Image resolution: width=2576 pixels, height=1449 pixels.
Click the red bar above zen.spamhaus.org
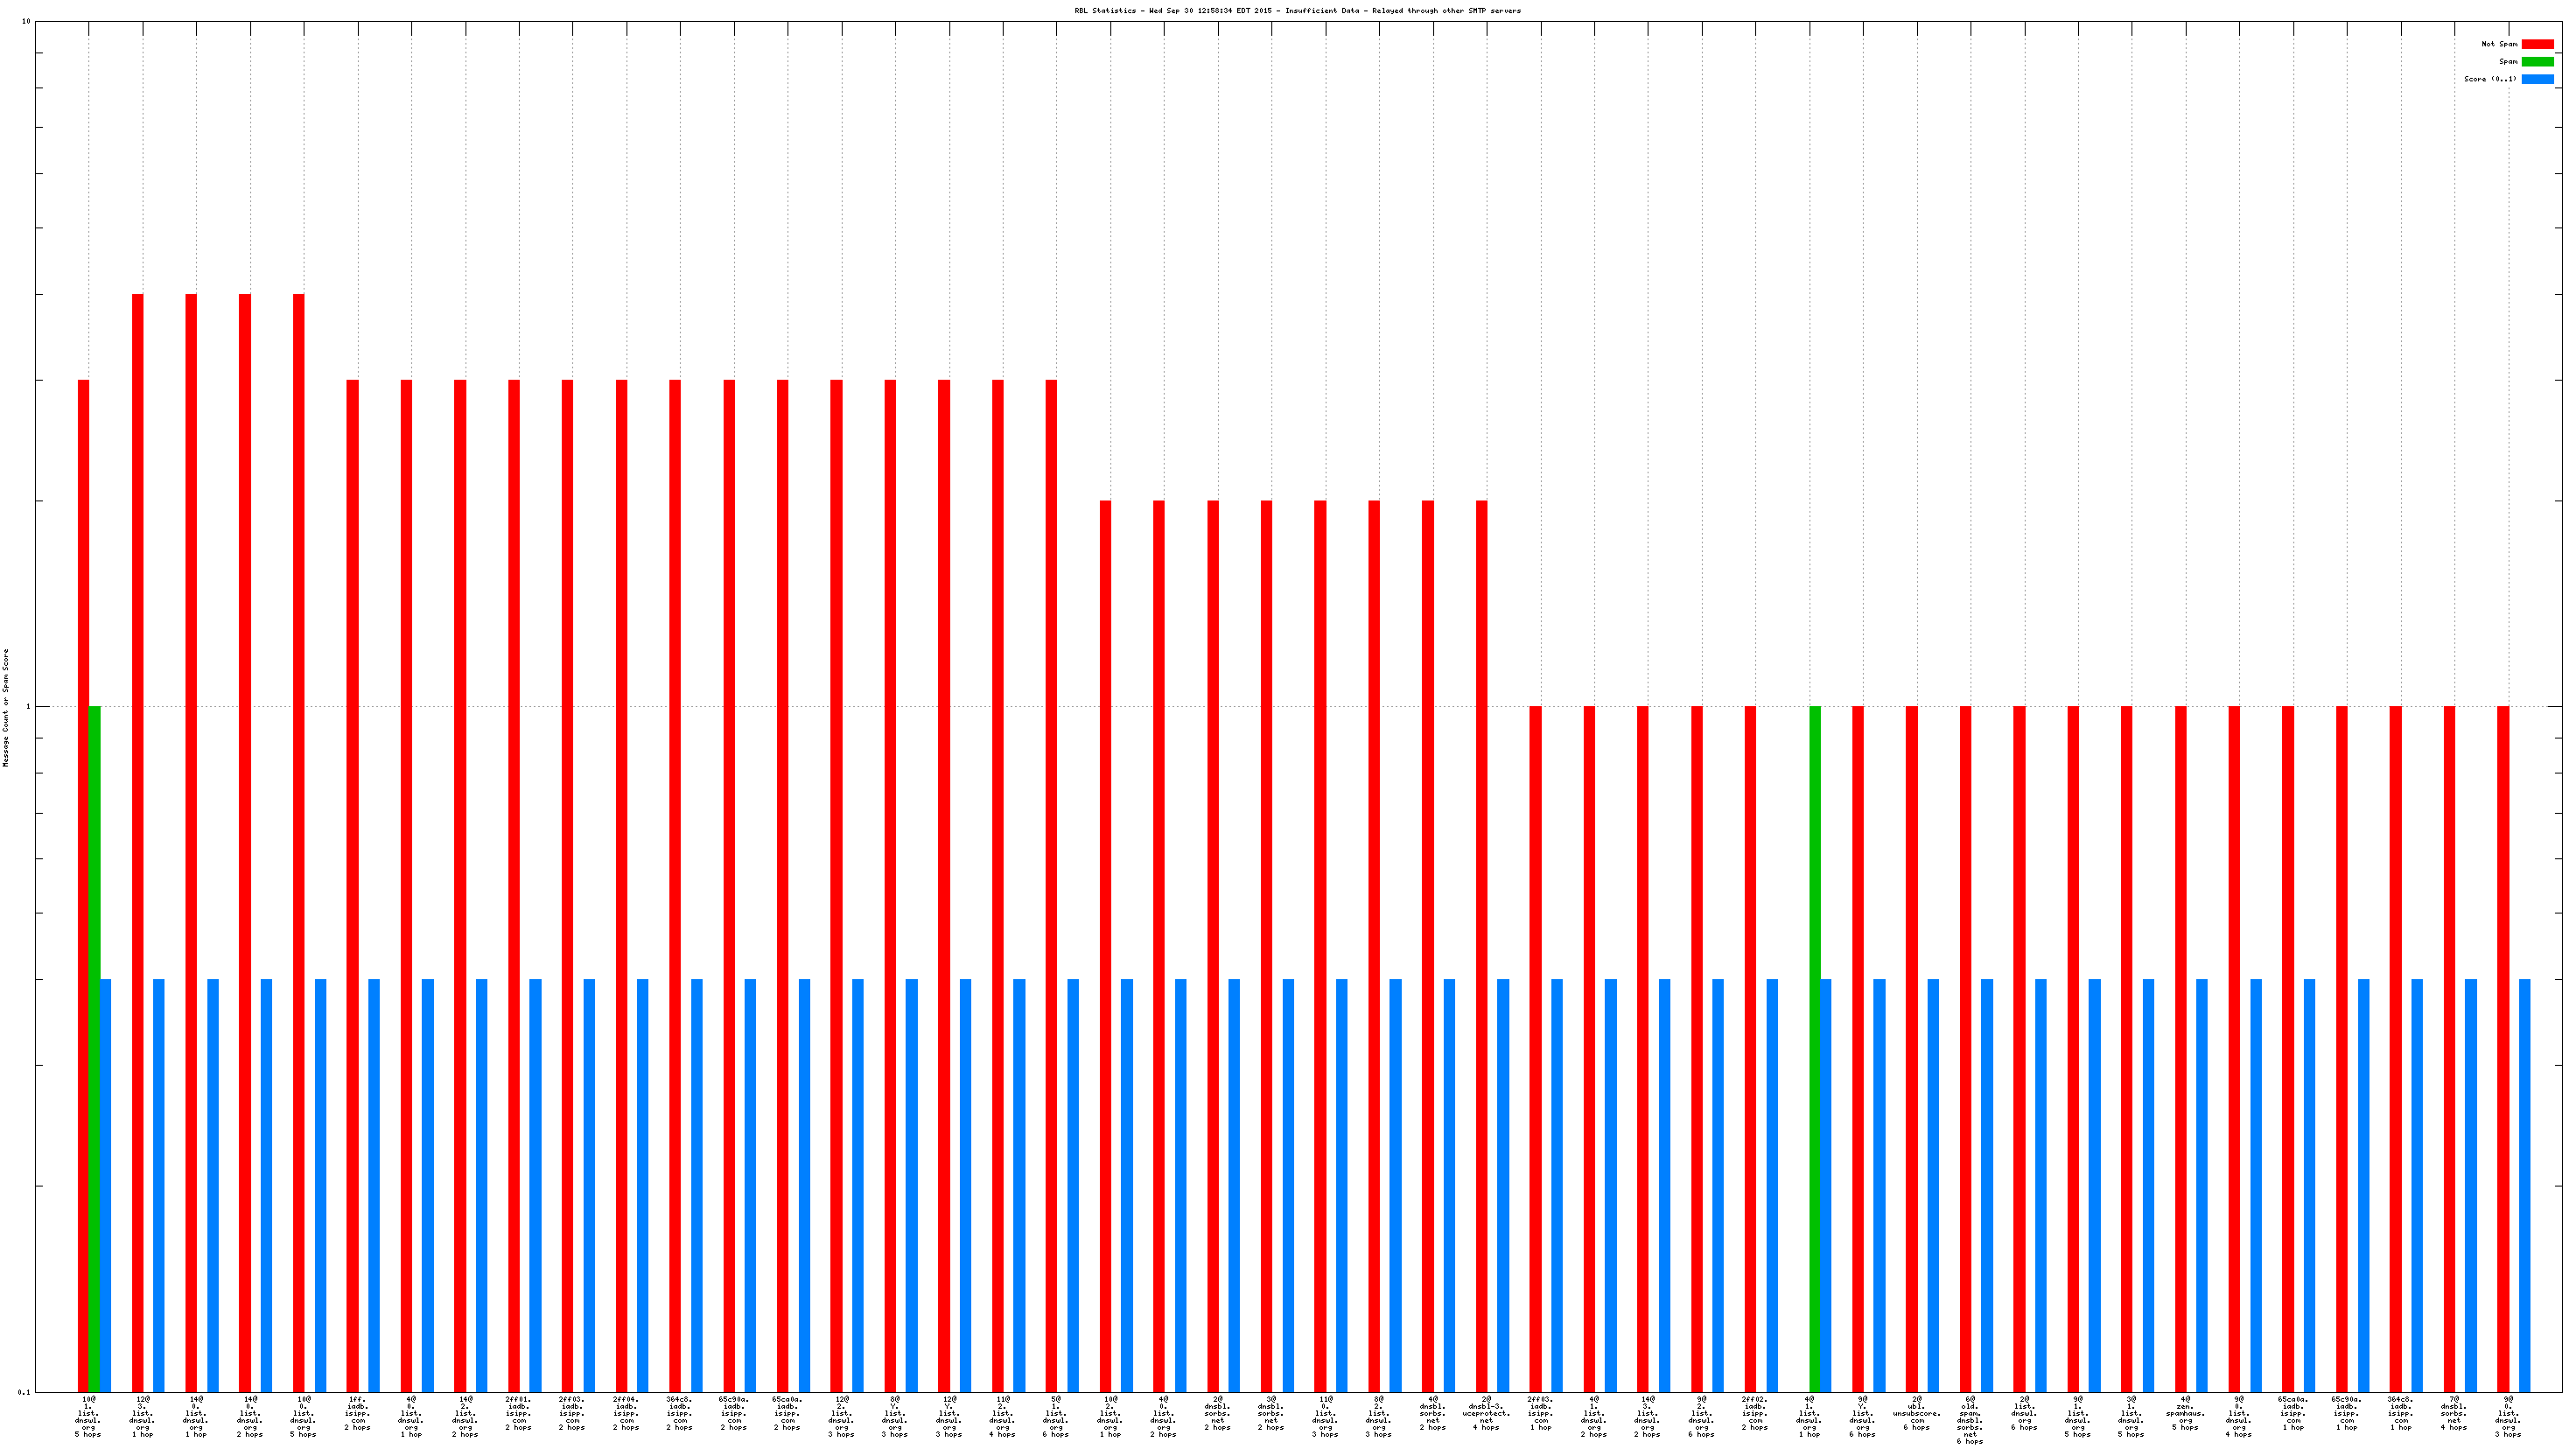coord(2180,1048)
